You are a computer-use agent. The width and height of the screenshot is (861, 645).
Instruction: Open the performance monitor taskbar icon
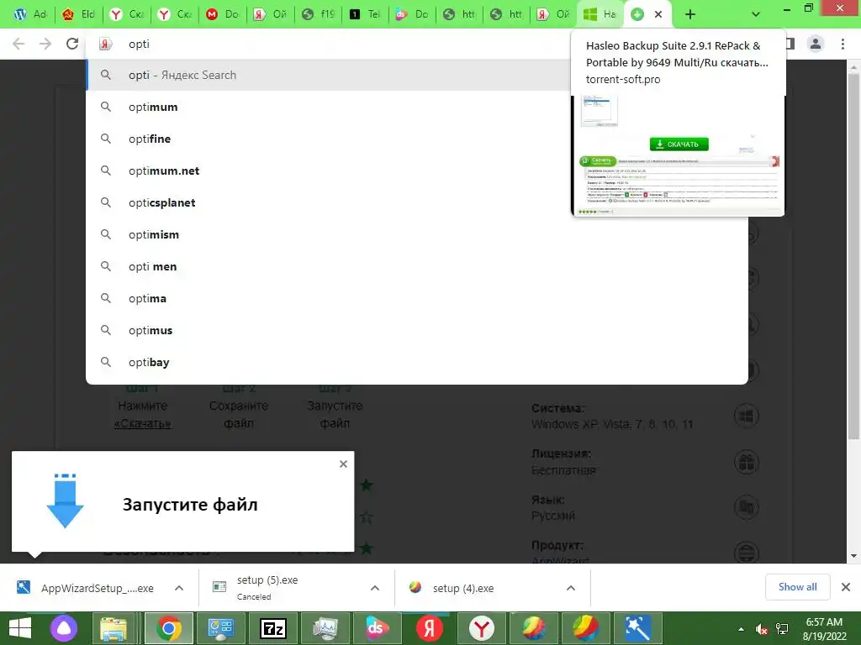tap(325, 628)
